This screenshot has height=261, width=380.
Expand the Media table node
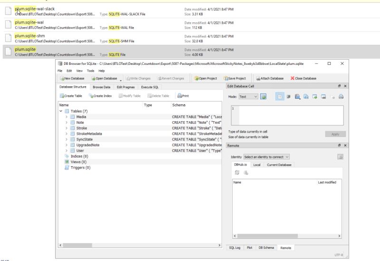point(66,117)
